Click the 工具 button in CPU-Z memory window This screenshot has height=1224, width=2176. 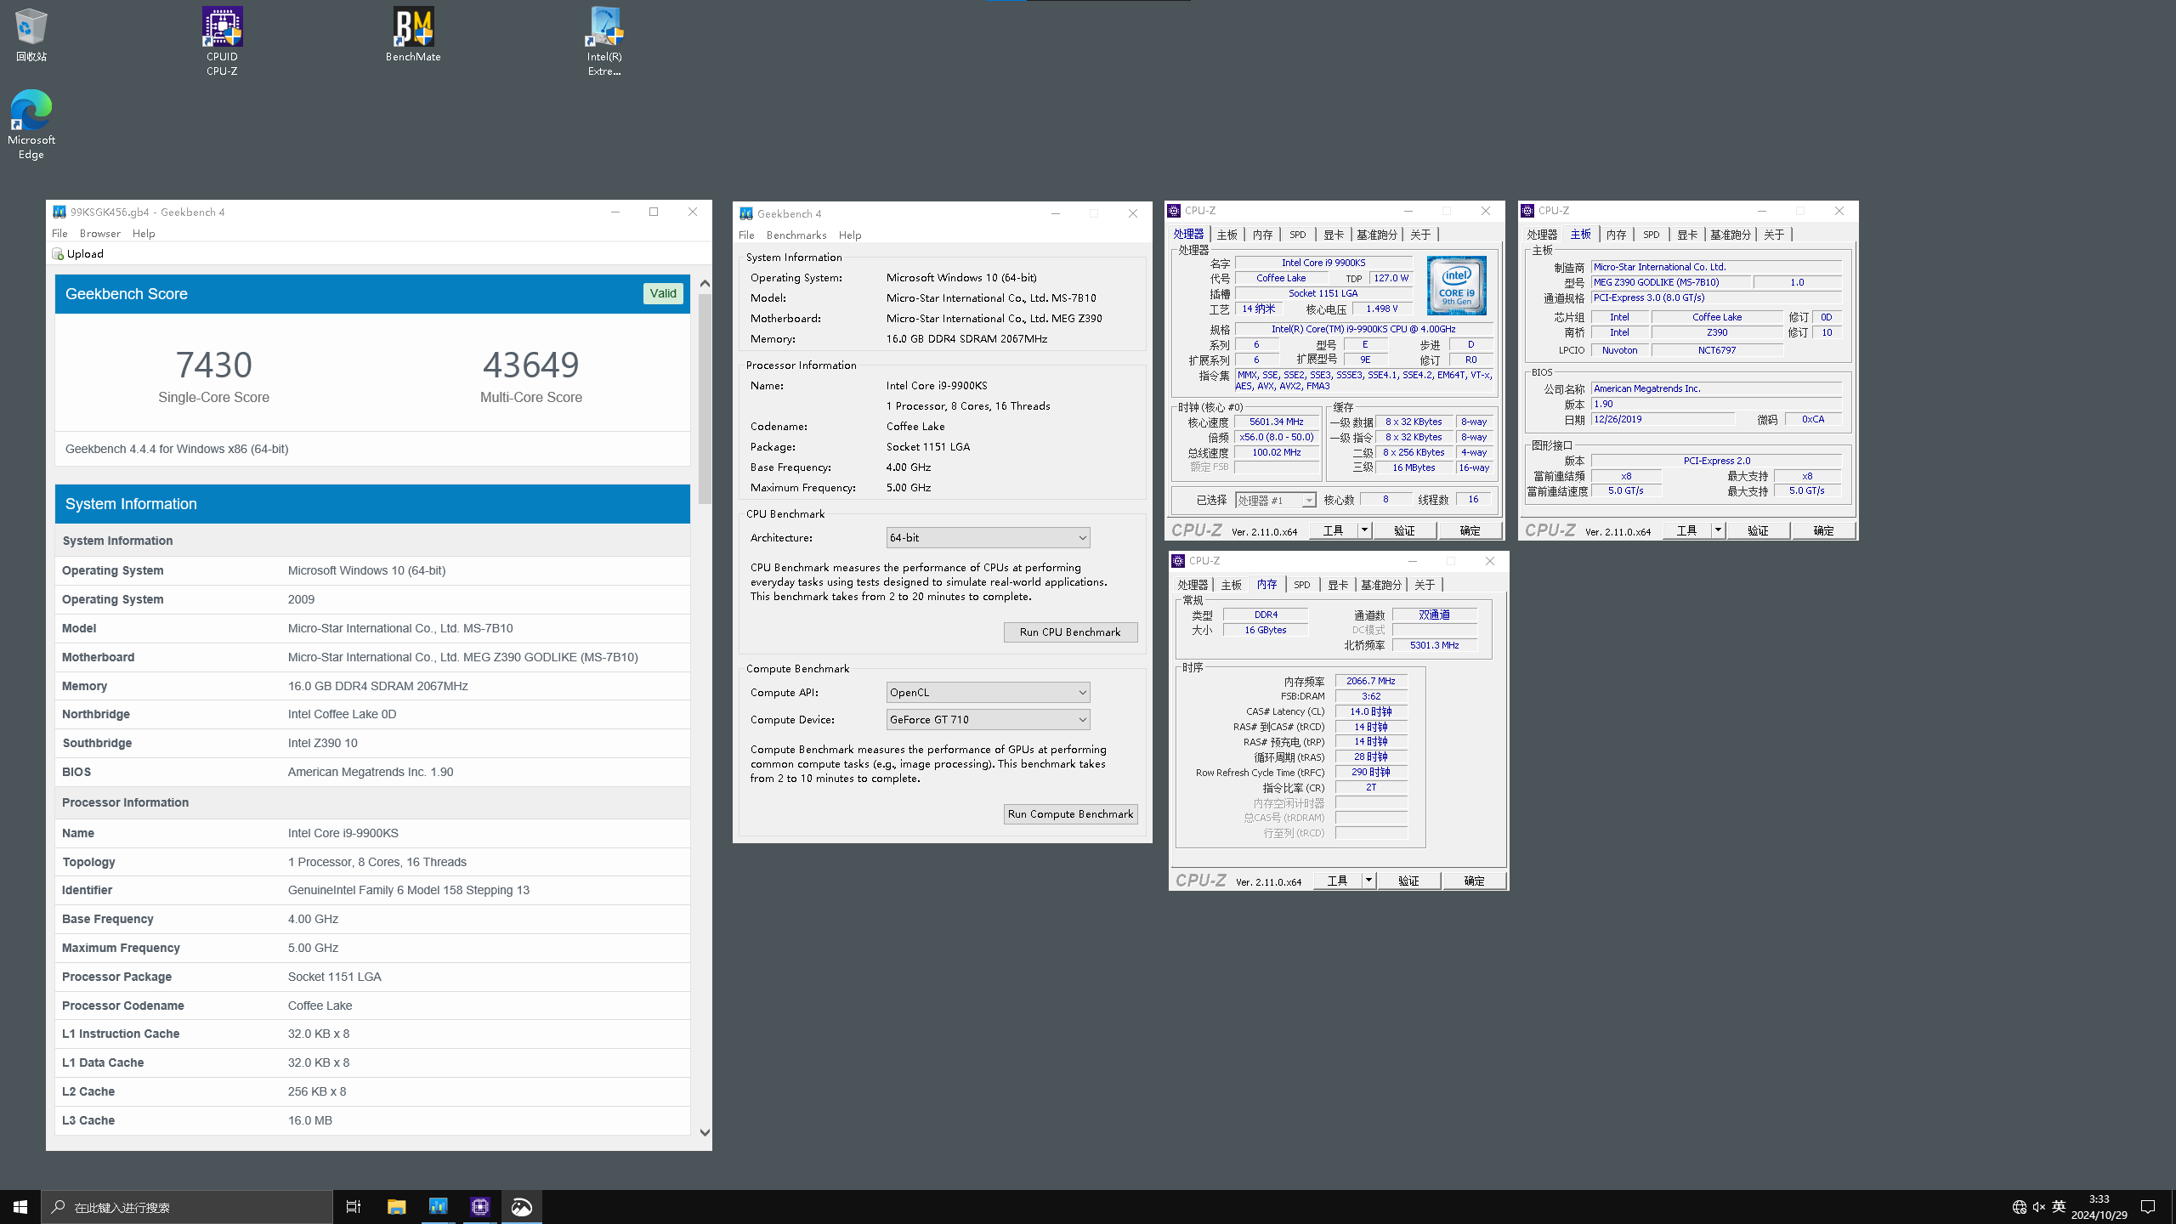tap(1338, 881)
